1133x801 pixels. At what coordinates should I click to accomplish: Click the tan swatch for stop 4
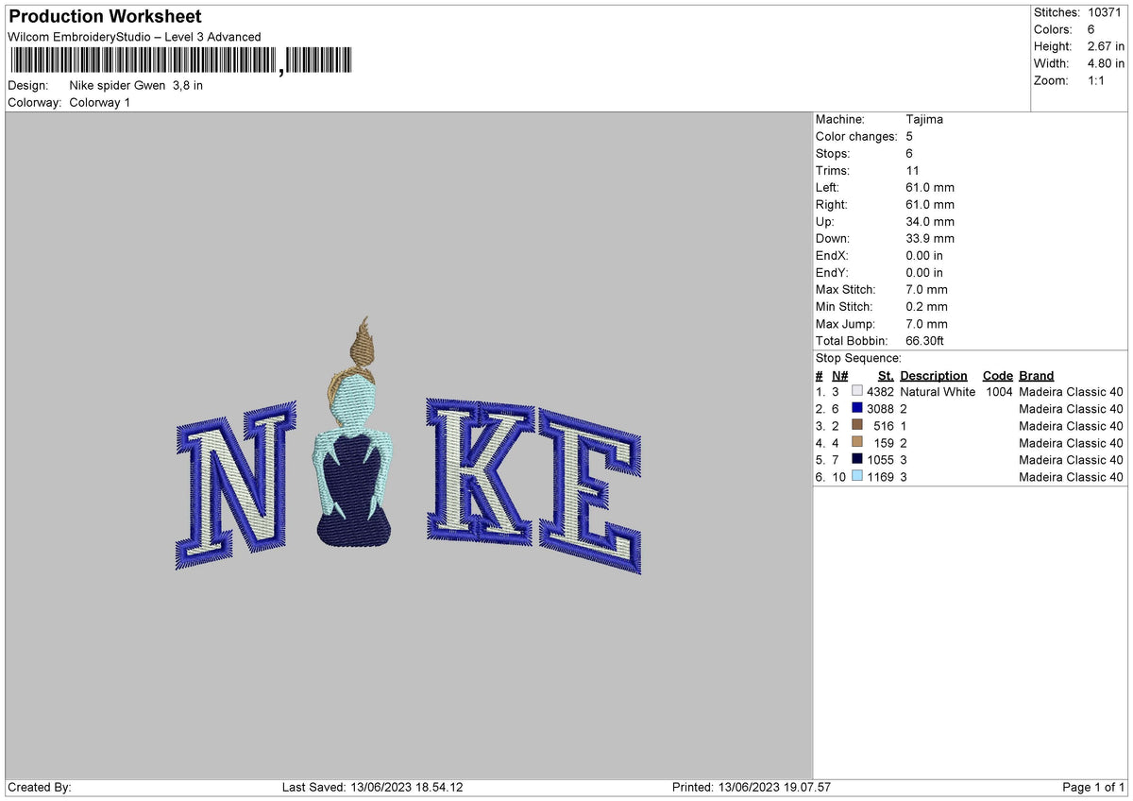(x=857, y=442)
